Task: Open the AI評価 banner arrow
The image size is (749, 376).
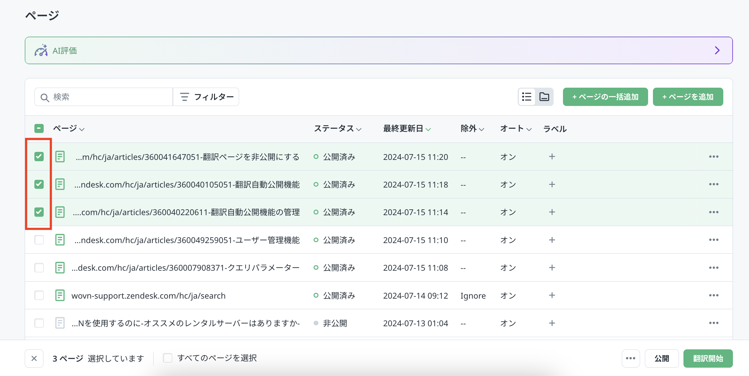Action: point(717,50)
